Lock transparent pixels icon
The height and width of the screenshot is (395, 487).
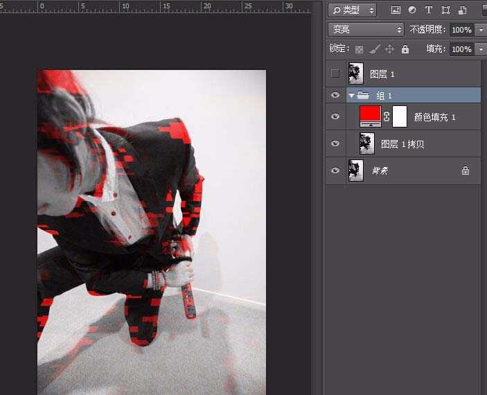point(359,49)
